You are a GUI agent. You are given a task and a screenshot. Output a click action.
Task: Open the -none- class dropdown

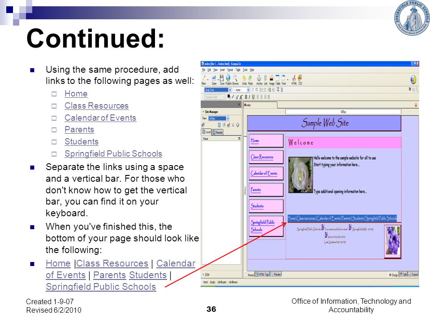[x=241, y=90]
